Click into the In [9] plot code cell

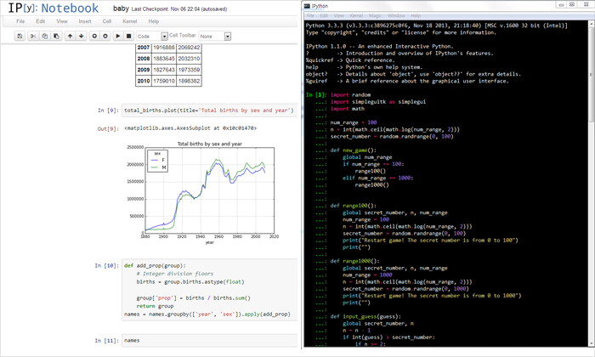[x=209, y=110]
